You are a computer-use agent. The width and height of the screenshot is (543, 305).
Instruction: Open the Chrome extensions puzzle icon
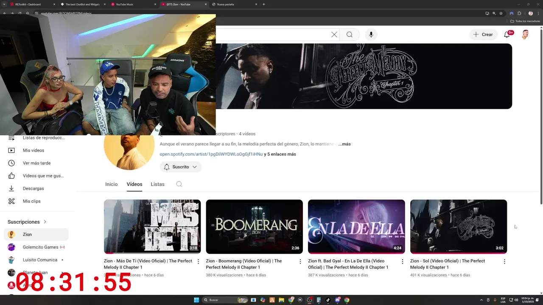coord(519,14)
